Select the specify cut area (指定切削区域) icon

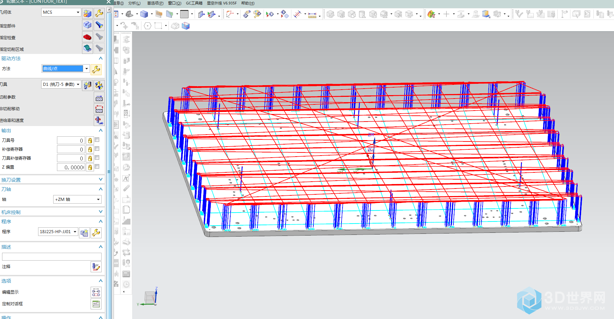tap(88, 48)
